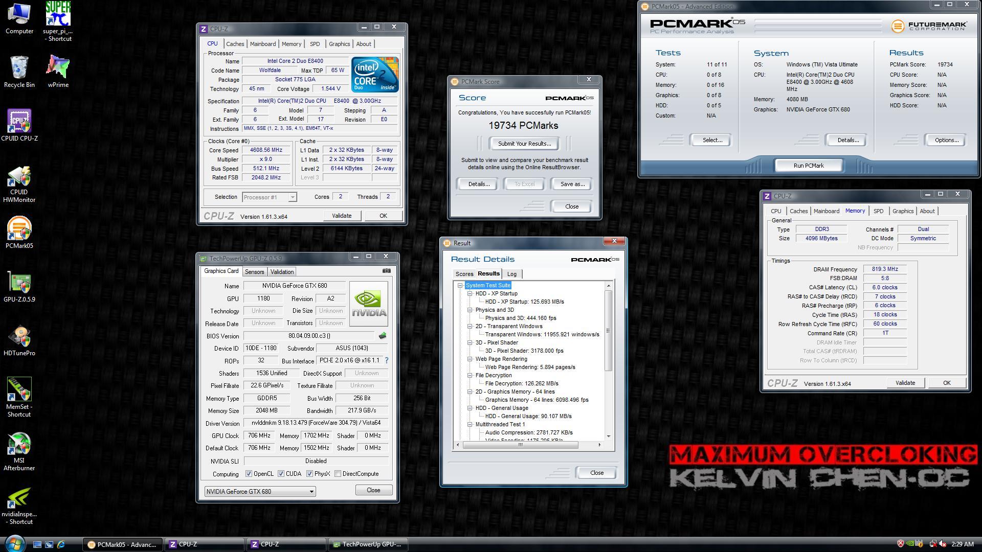Viewport: 982px width, 552px height.
Task: Click Submit Your Results button
Action: (524, 144)
